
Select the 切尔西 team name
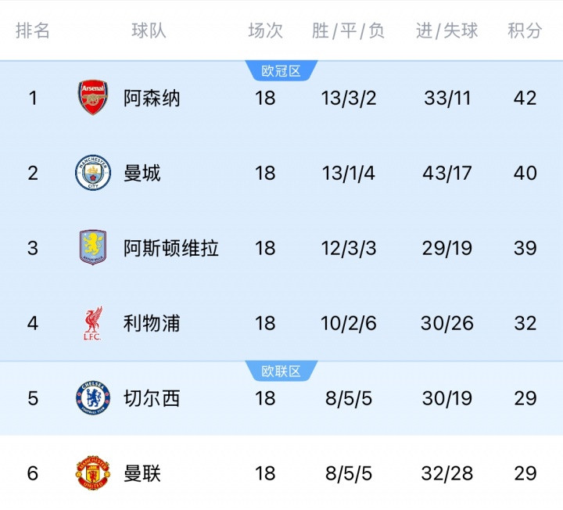(x=152, y=398)
